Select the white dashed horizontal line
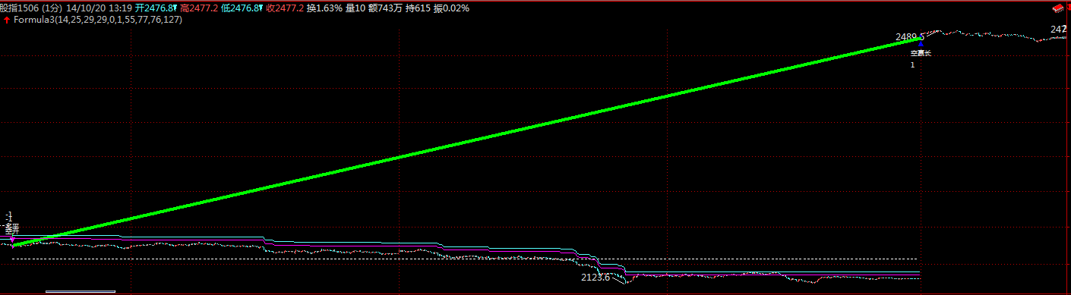Viewport: 1071px width, 295px height. point(466,259)
